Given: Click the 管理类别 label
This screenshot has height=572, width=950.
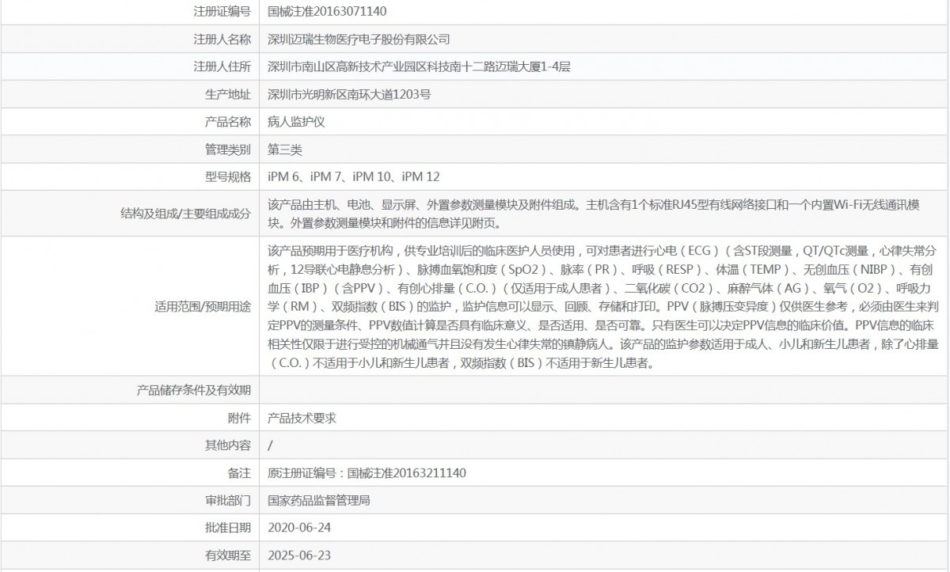Looking at the screenshot, I should [228, 150].
